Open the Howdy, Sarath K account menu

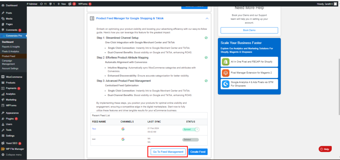click(328, 4)
